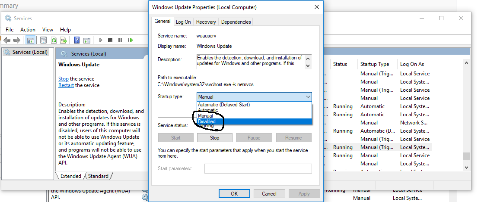
Task: Click Windows Update heading in extended pane
Action: tap(79, 65)
